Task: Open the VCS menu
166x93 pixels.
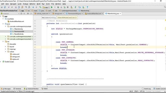Action: tap(52, 4)
